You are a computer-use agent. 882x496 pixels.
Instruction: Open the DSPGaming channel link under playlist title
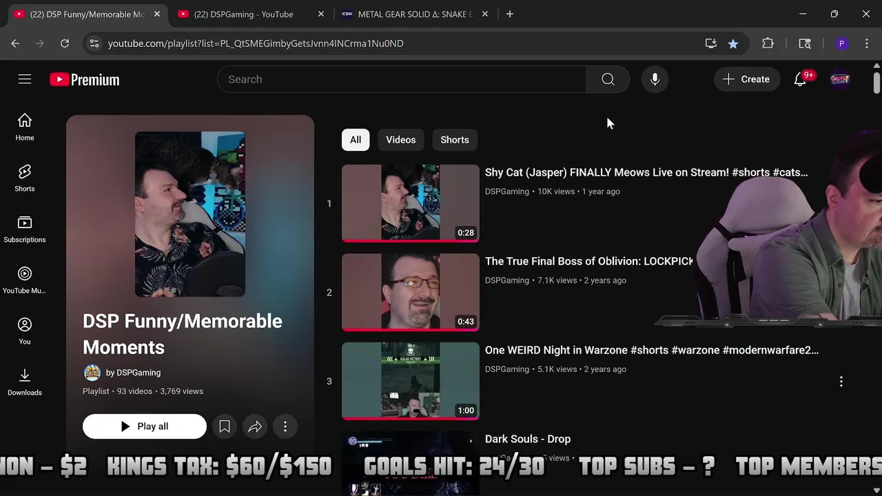[133, 373]
